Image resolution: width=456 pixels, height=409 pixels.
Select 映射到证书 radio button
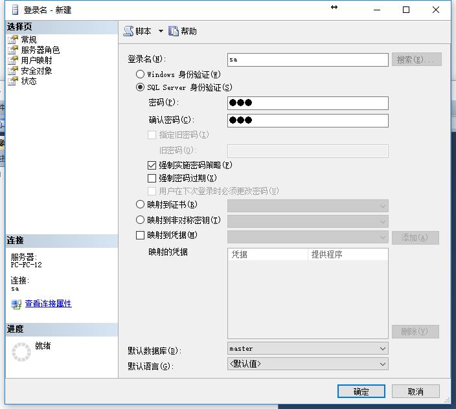point(140,204)
